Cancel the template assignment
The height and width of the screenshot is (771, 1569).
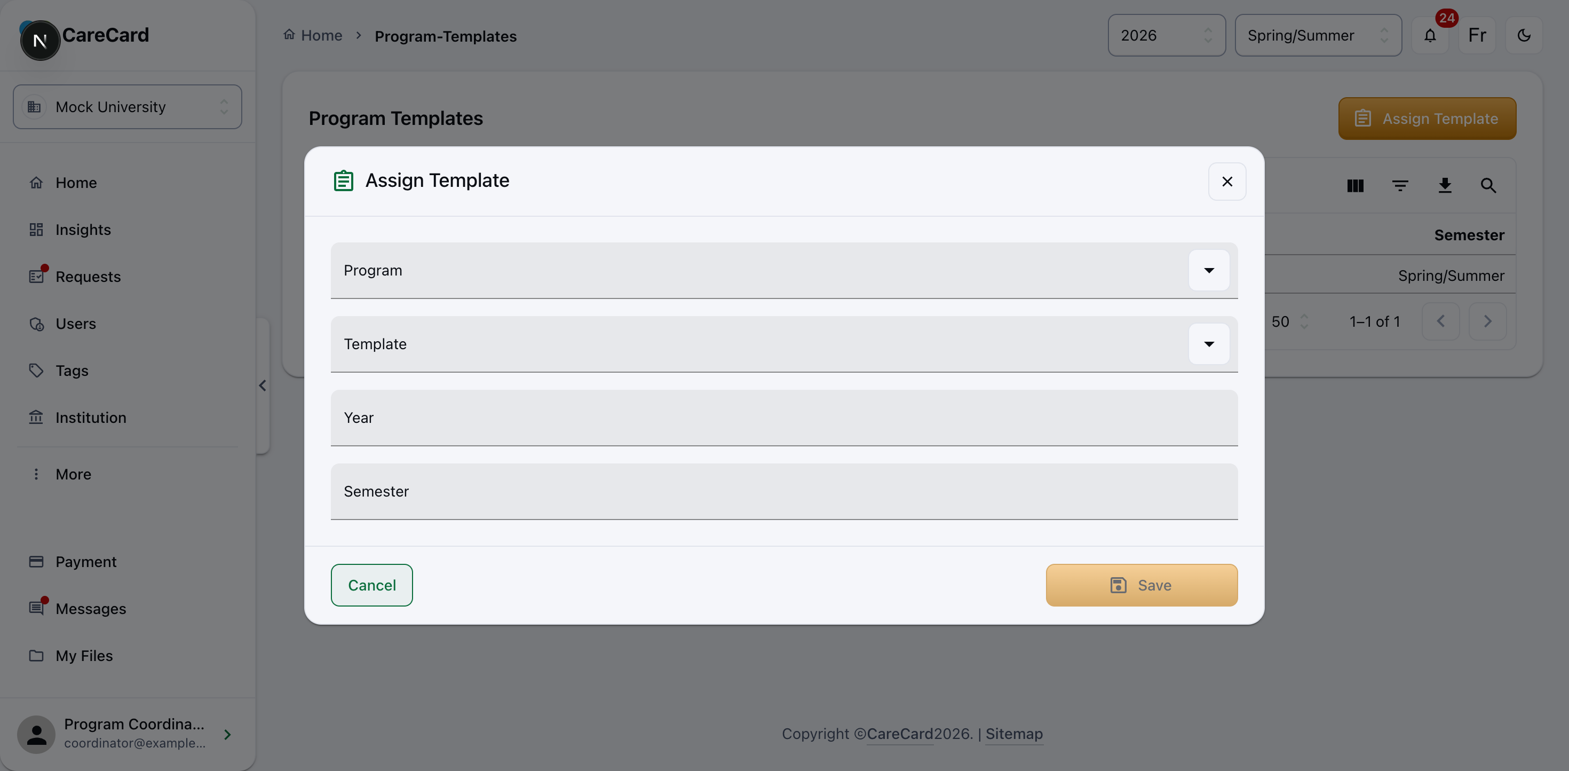[371, 585]
